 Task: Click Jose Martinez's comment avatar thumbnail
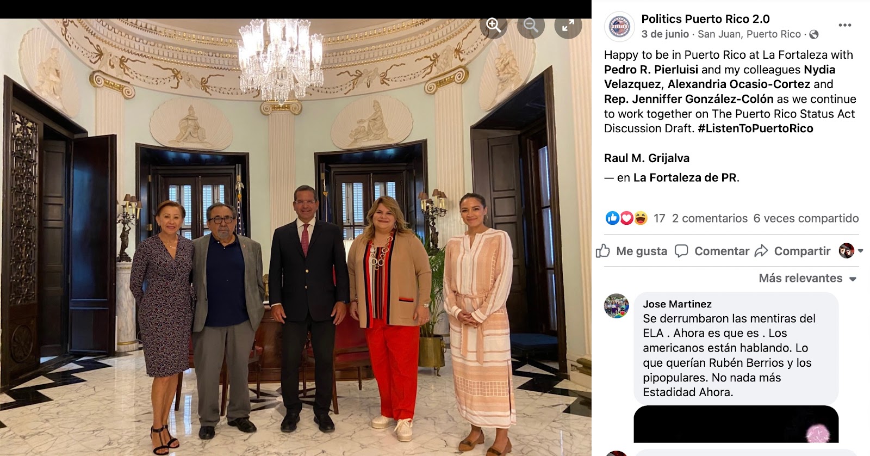tap(617, 306)
